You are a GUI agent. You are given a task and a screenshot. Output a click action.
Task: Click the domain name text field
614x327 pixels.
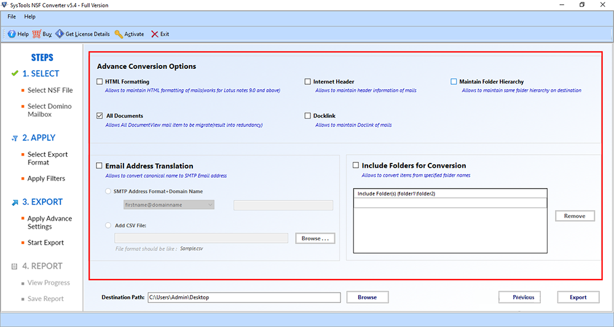click(x=283, y=205)
